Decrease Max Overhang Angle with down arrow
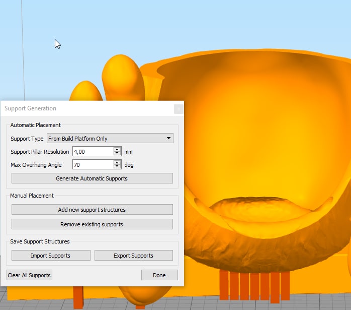Viewport: 351px width, 310px height. [x=117, y=167]
